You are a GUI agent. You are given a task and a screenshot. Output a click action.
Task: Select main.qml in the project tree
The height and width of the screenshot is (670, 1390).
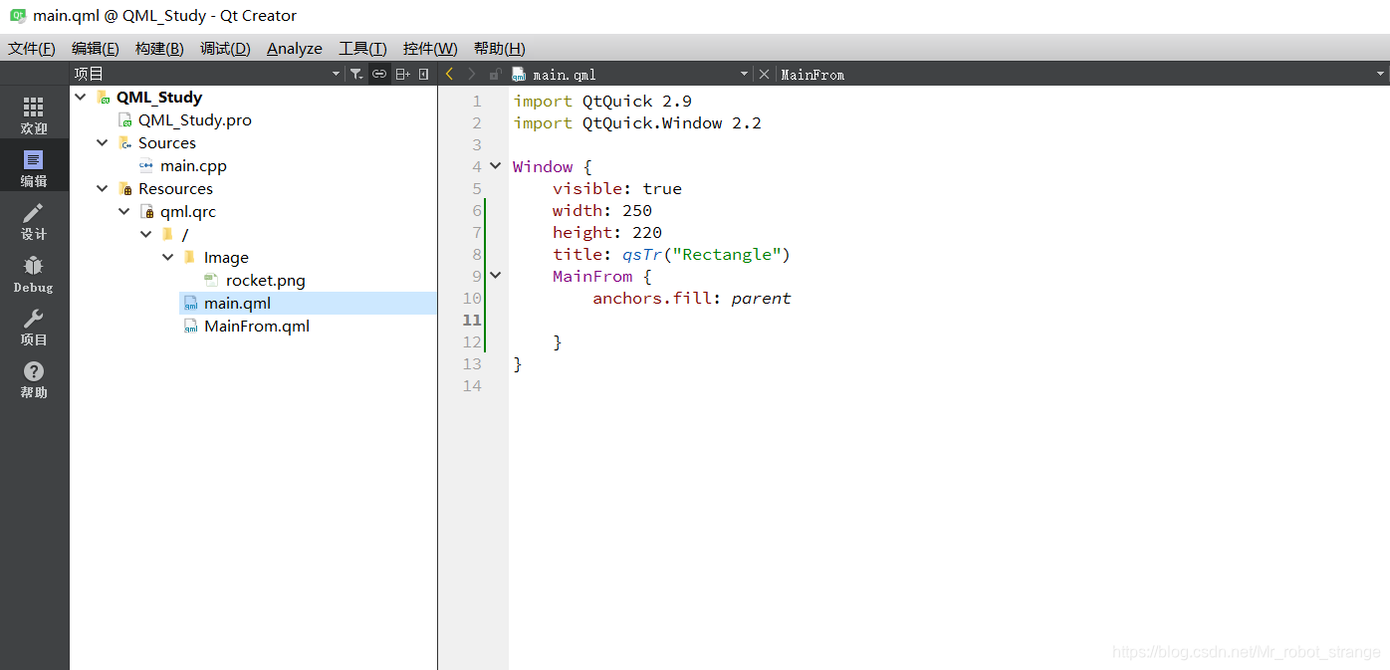(x=237, y=303)
